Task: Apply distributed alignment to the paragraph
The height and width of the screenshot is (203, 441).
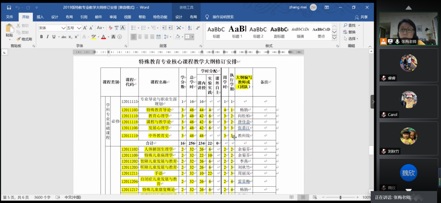Action: (x=159, y=37)
